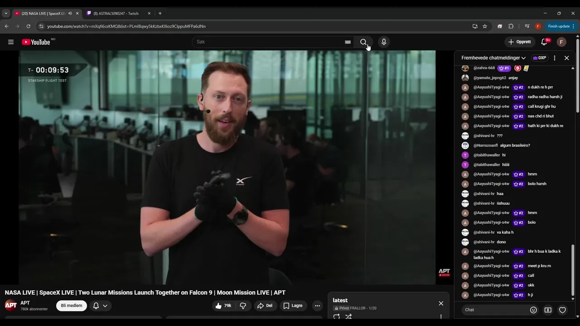Screen dimensions: 580x326
Task: Expand Fremhevede chatmeldinger chat mode dropdown
Action: coord(493,58)
